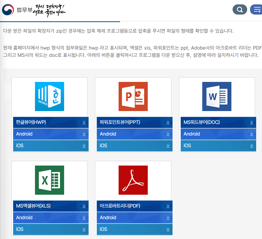Screen dimensions: 262x239
Task: Open Android link under 아크로바트리더(PDF)
Action: [x=135, y=218]
